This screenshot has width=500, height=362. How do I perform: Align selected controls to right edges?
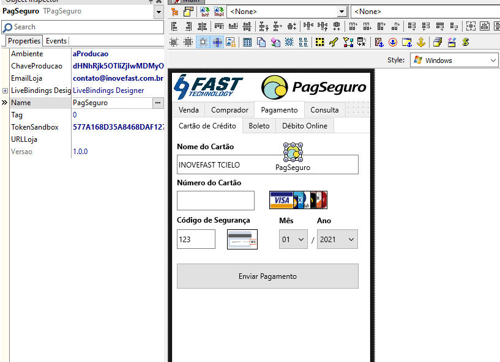(188, 26)
